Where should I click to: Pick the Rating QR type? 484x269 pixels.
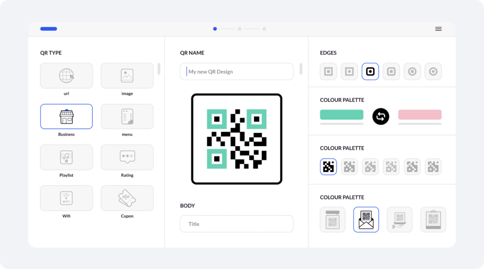click(127, 157)
